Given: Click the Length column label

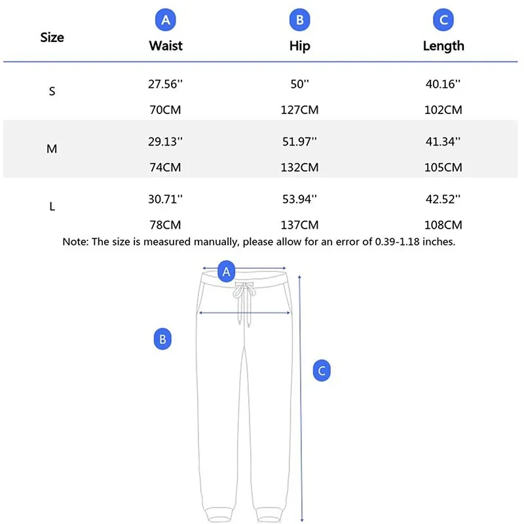Looking at the screenshot, I should point(443,46).
